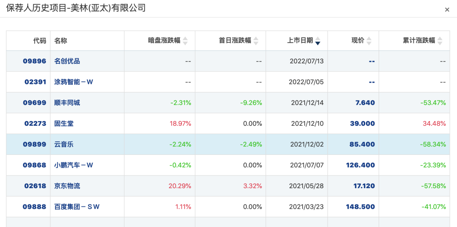Click grey-market change -2.31%

[181, 103]
